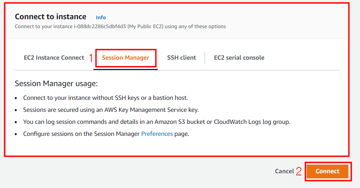Click the 'Connect to instance' heading text
The image size is (360, 188).
tap(51, 16)
